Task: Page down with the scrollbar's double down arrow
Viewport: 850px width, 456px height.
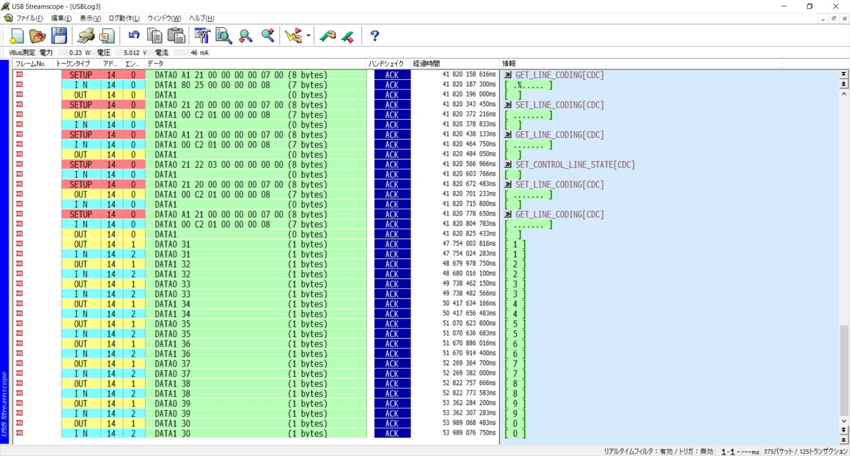Action: click(844, 430)
